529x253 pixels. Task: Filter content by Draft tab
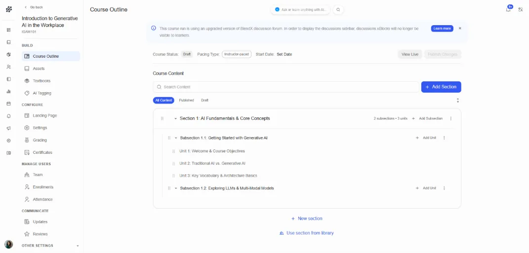205,101
